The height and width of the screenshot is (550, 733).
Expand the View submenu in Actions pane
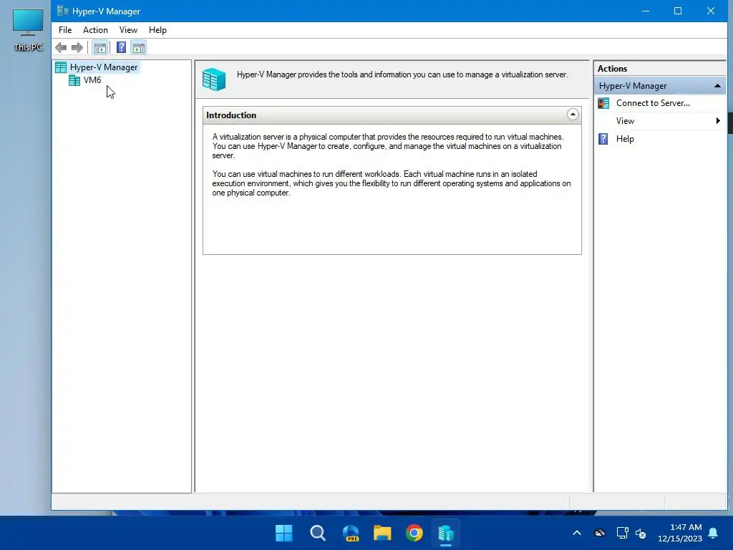660,121
